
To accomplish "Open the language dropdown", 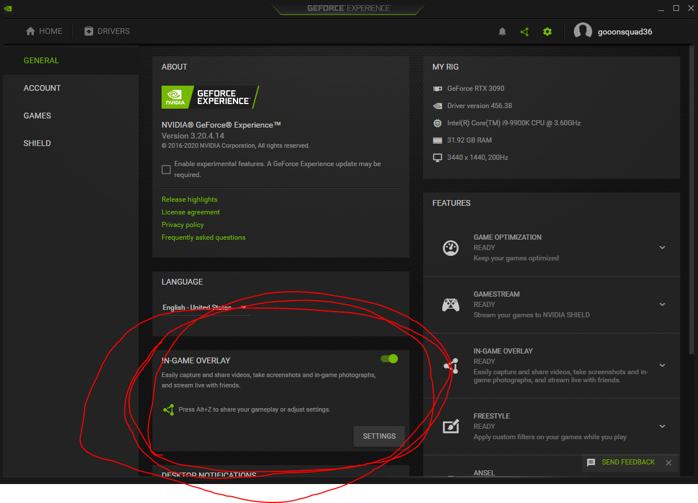I will point(206,308).
